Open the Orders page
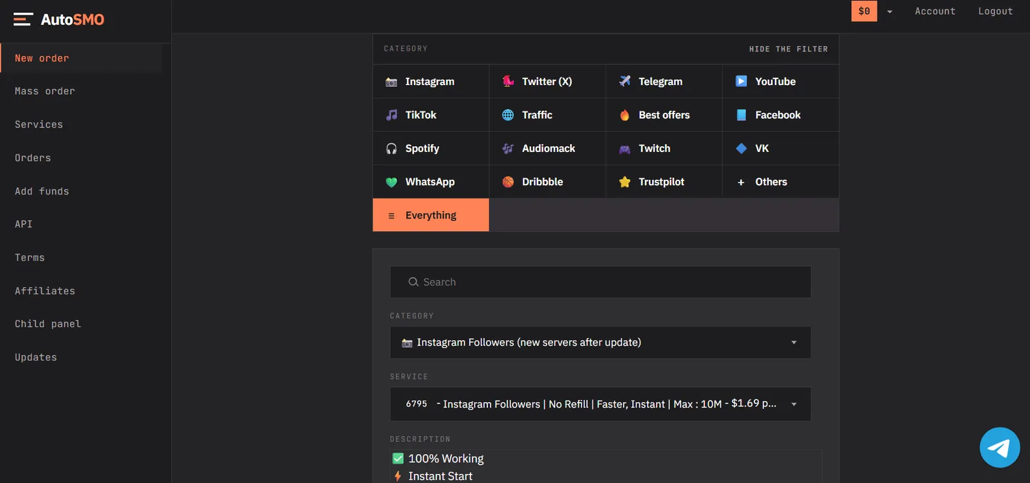This screenshot has height=483, width=1030. (33, 158)
